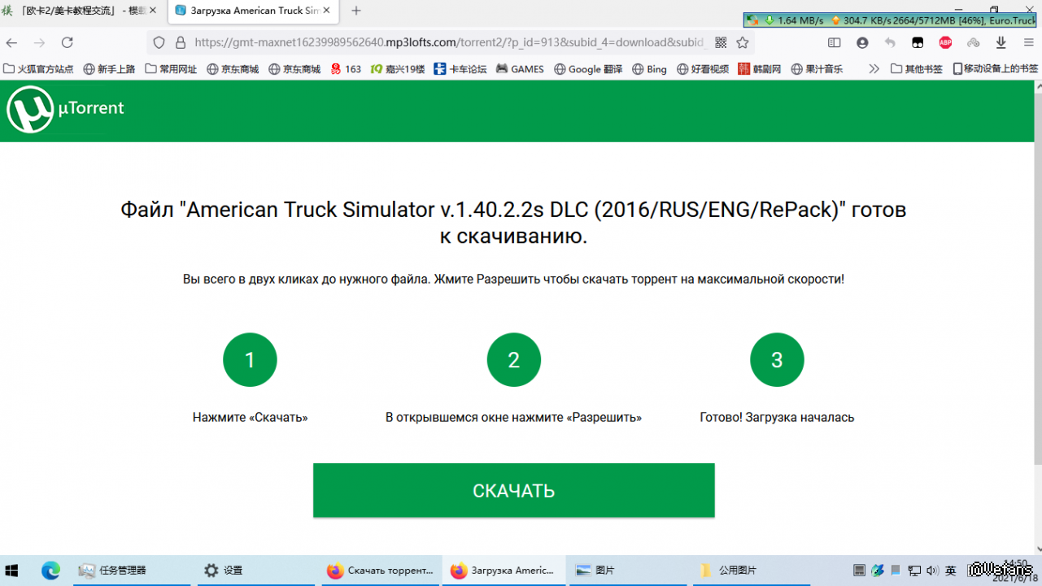The width and height of the screenshot is (1042, 586).
Task: Open the Firefox account avatar icon
Action: [862, 42]
